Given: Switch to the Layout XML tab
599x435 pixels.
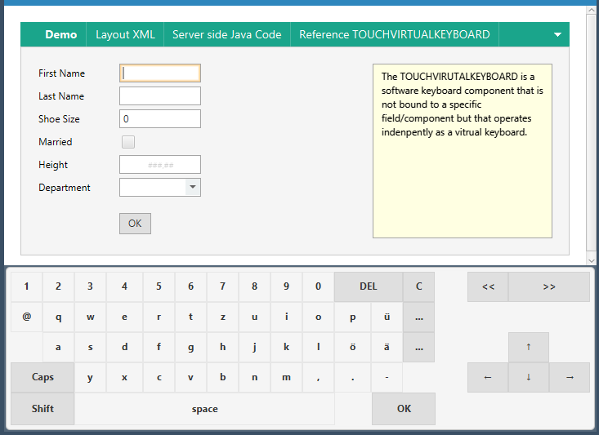Looking at the screenshot, I should coord(125,35).
